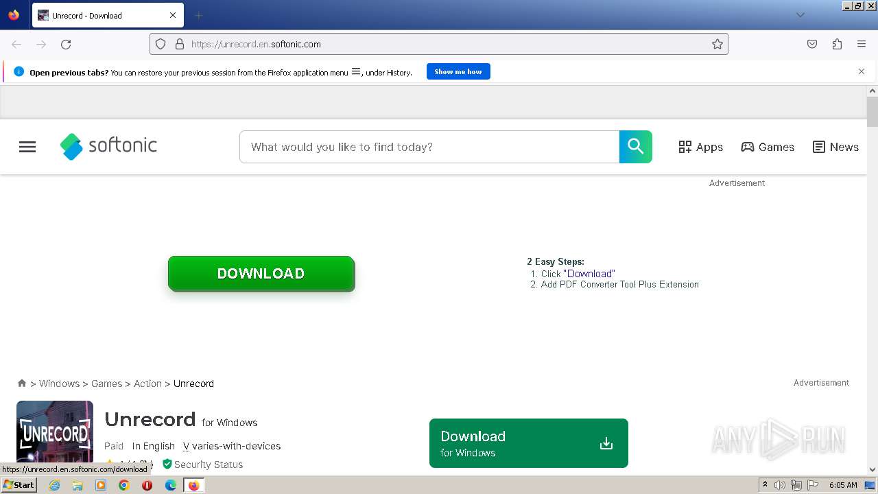Click the search magnifier button
Screen dimensions: 878x494
pyautogui.click(x=636, y=147)
